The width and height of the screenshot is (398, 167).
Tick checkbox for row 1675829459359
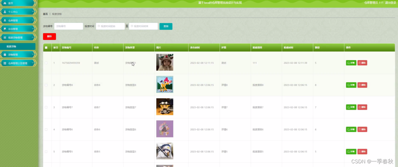(46, 63)
